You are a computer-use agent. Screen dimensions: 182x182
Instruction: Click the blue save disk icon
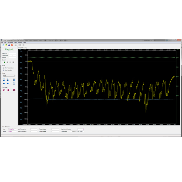9,45
